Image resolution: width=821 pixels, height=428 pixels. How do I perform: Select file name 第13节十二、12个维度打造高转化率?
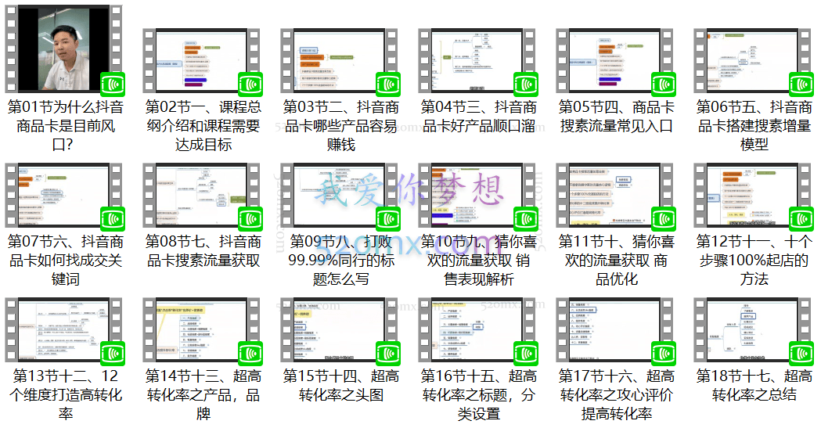[66, 394]
